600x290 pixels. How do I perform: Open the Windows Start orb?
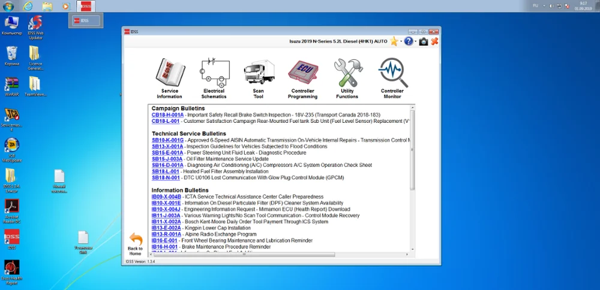click(8, 6)
